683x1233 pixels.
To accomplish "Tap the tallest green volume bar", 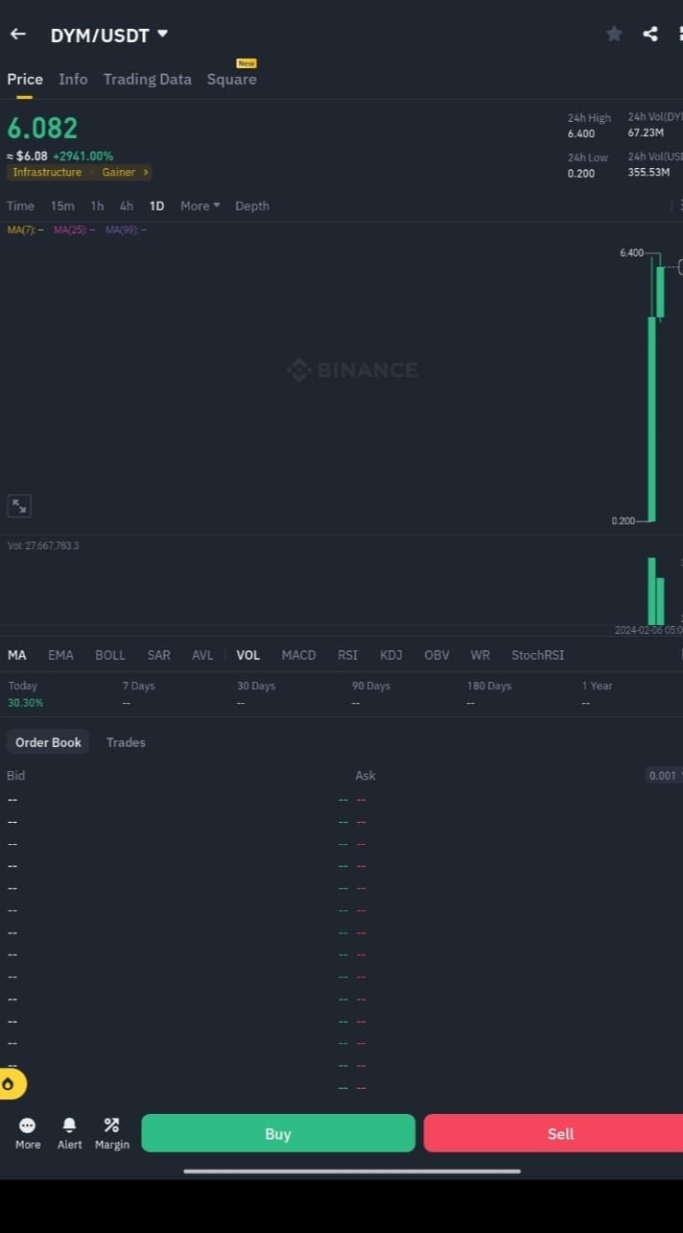I will point(652,592).
